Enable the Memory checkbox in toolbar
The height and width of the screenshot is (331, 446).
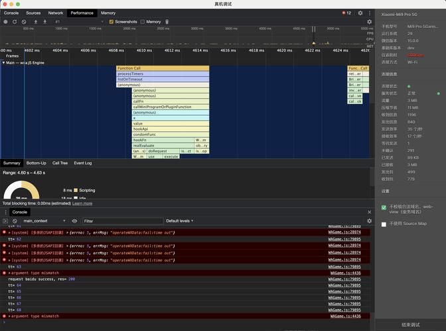pos(141,22)
